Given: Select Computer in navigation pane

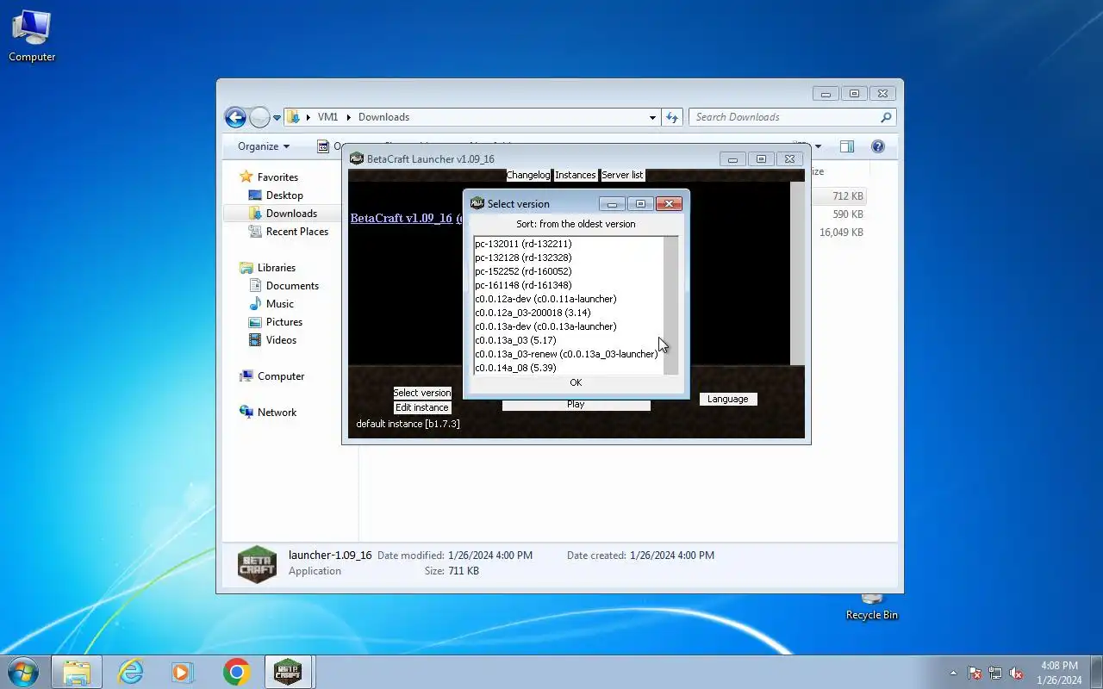Looking at the screenshot, I should coord(281,376).
